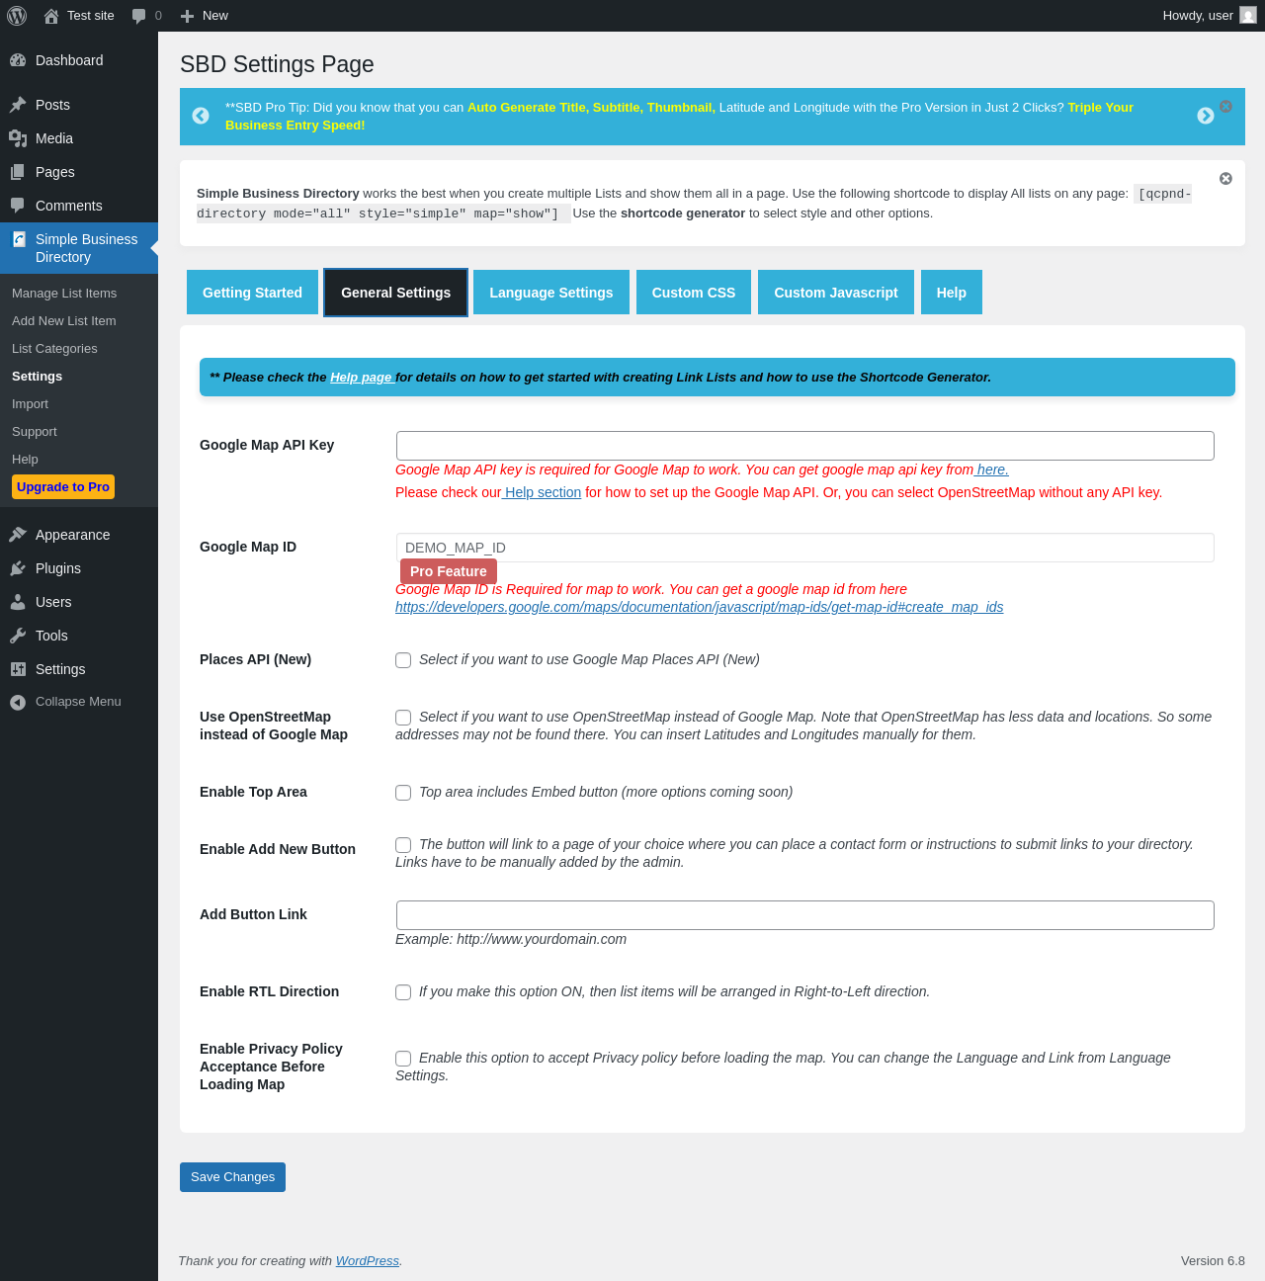Open the Language Settings tab

[x=551, y=293]
